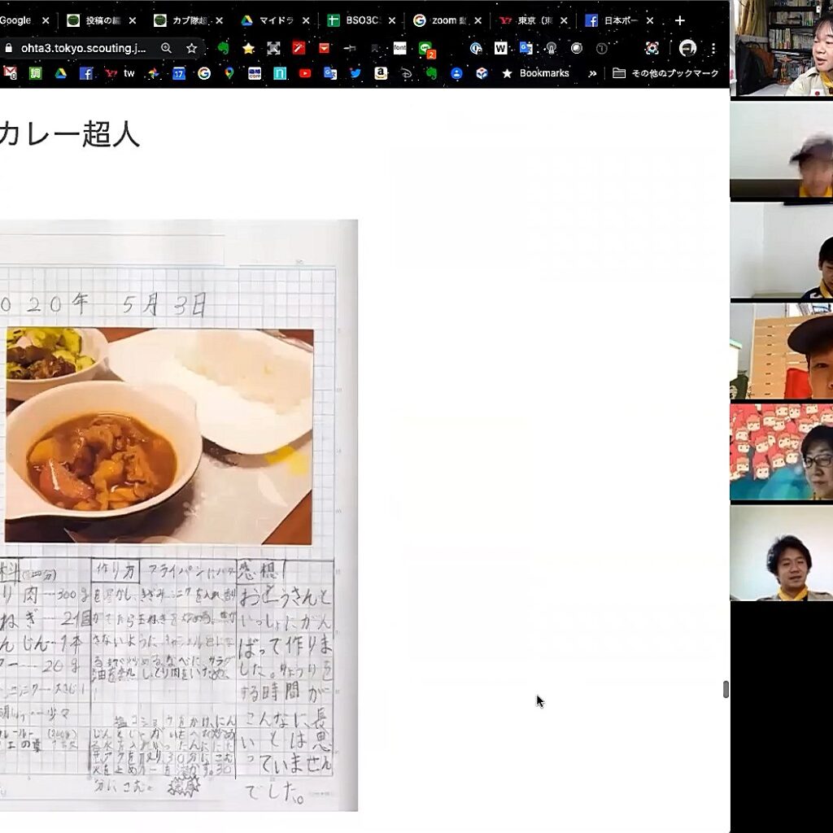Click the 'W' Wikipedia extension icon
Image resolution: width=833 pixels, height=833 pixels.
(x=500, y=48)
